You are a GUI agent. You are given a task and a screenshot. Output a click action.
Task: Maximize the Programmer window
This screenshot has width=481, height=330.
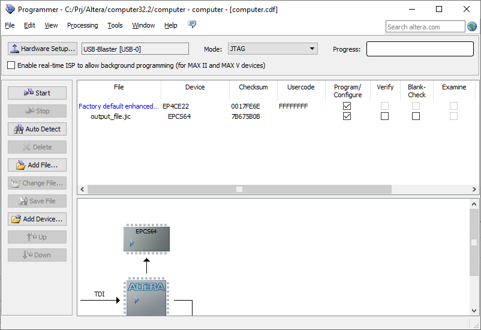coord(439,9)
